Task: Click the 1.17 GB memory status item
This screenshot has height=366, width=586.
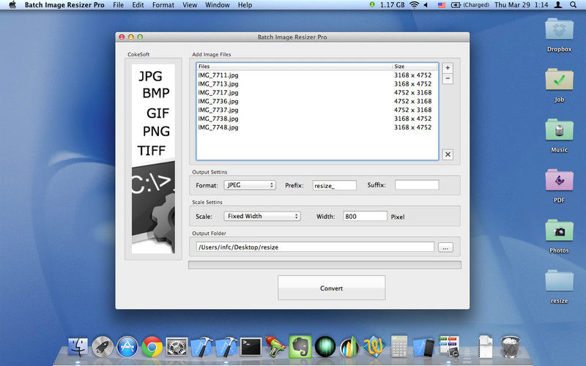Action: click(387, 5)
